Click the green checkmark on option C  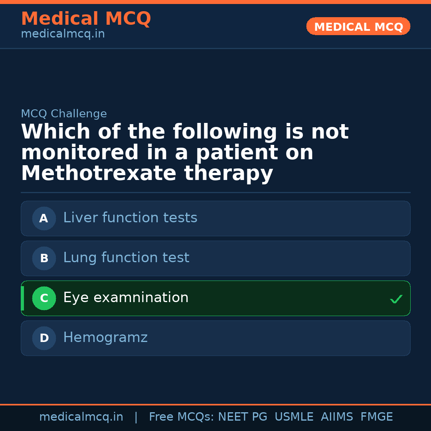tap(396, 299)
